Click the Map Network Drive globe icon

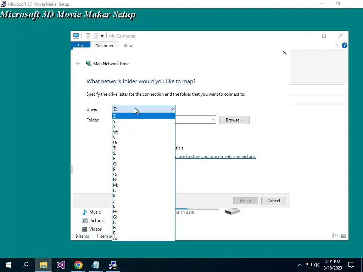point(88,63)
